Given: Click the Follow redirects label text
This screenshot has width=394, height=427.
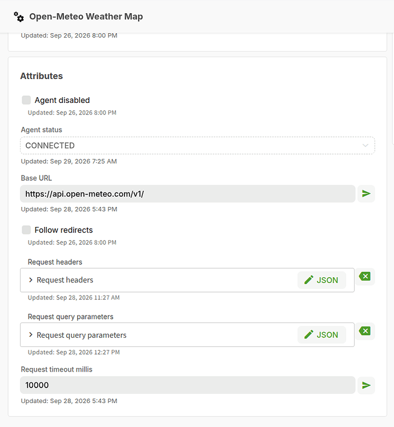Looking at the screenshot, I should point(64,230).
